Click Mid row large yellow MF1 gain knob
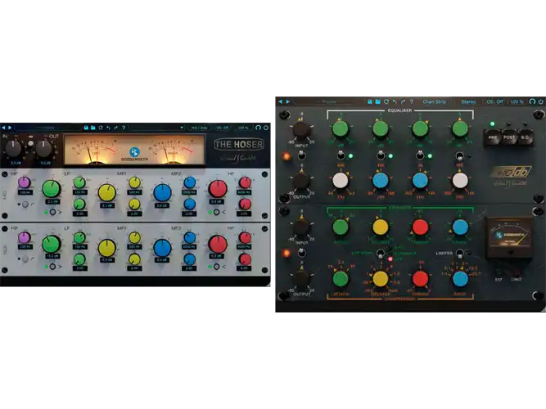The height and width of the screenshot is (409, 546). (107, 193)
